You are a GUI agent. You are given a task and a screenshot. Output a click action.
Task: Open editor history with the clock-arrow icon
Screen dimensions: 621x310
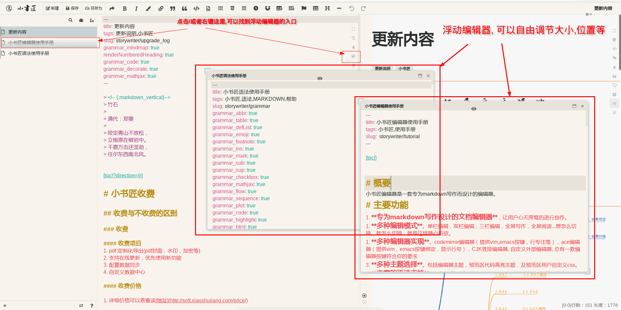point(353,38)
